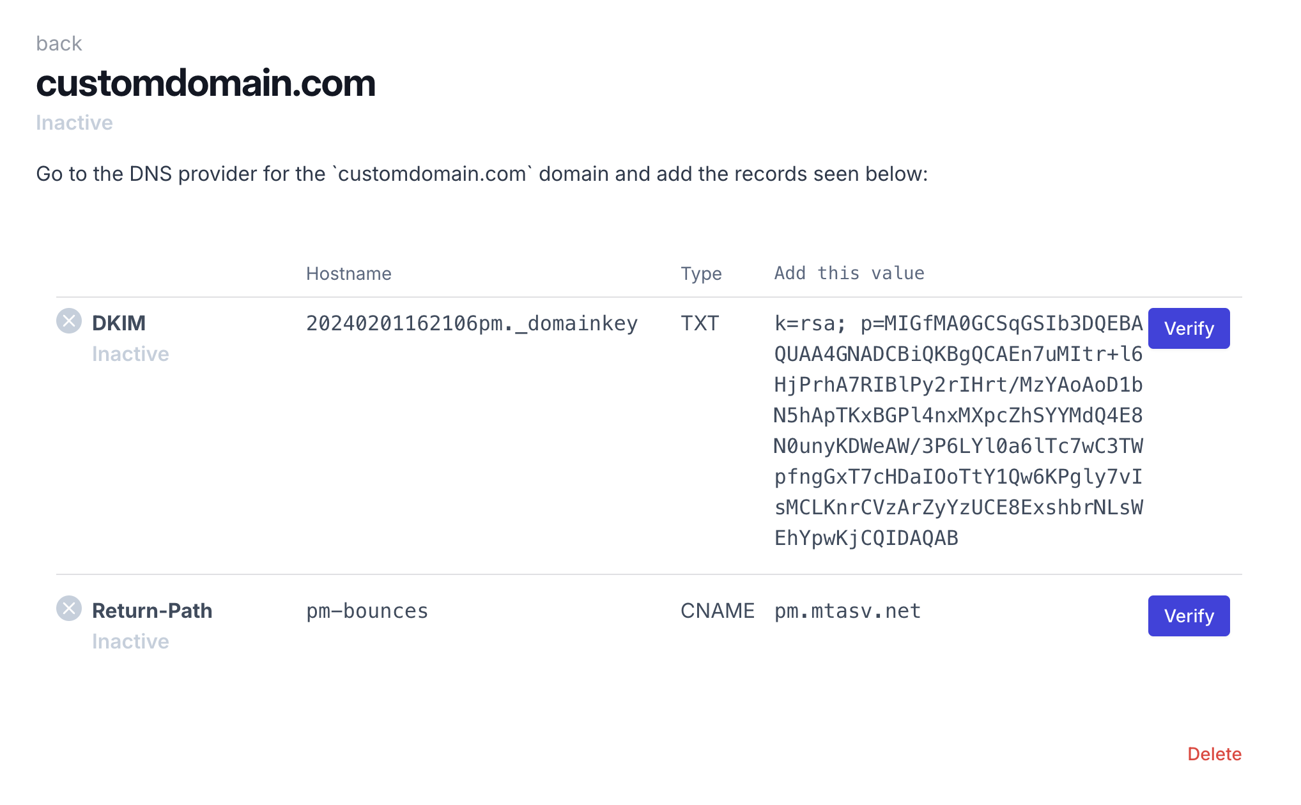Viewport: 1301px width, 805px height.
Task: Click the Inactive status under customdomain.com
Action: tap(75, 122)
